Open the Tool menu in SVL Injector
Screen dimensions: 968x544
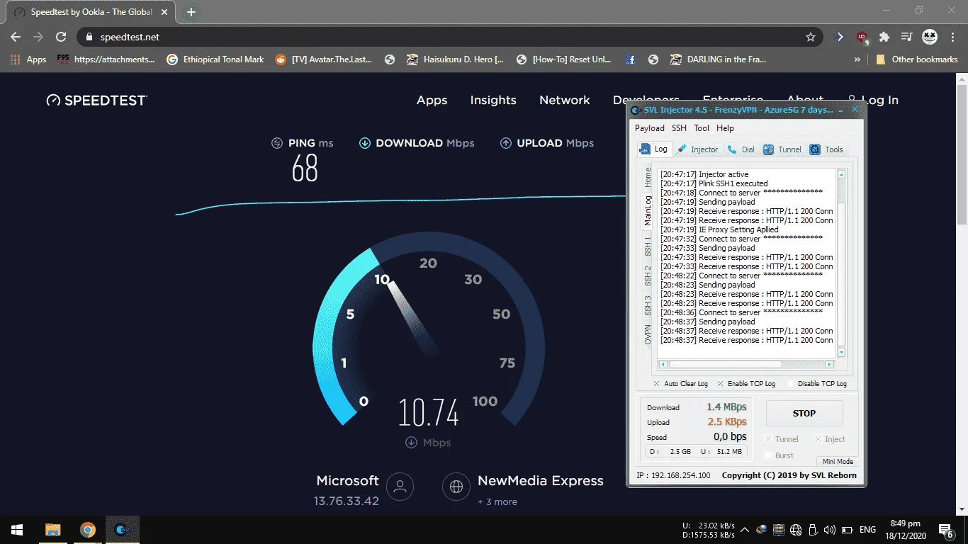[702, 128]
